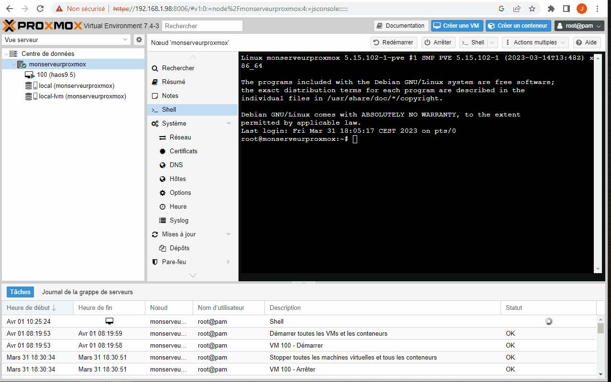Switch to Journal de la grappe tab
Image resolution: width=611 pixels, height=382 pixels.
(87, 292)
